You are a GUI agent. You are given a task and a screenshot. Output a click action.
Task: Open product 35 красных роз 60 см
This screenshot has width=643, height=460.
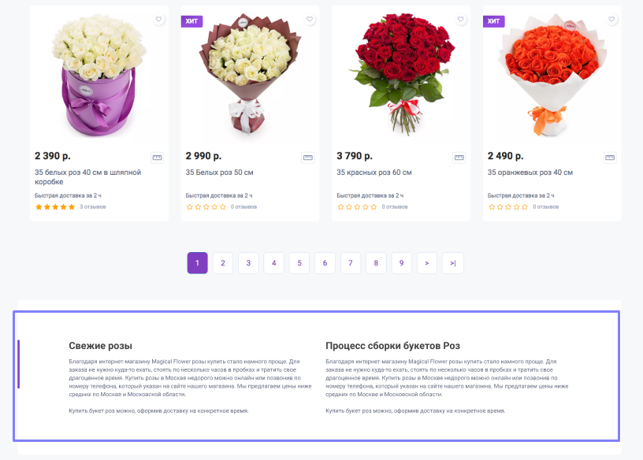[374, 172]
